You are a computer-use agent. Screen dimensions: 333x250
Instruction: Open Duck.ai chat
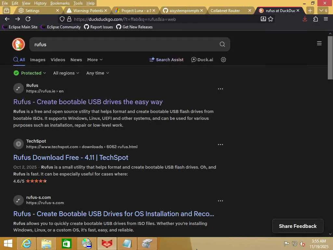(x=202, y=60)
